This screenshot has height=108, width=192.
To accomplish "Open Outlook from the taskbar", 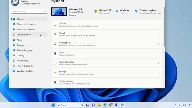I will (116, 105).
